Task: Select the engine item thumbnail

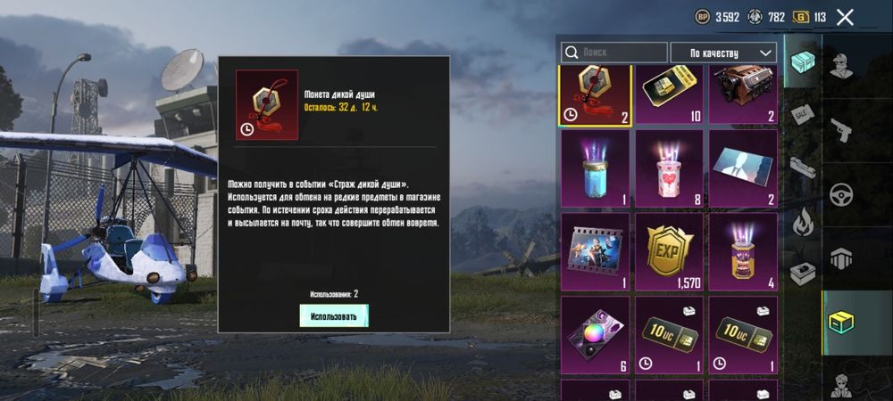Action: (x=743, y=94)
